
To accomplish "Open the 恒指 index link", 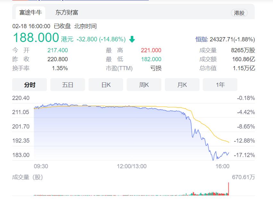I will click(x=201, y=39).
